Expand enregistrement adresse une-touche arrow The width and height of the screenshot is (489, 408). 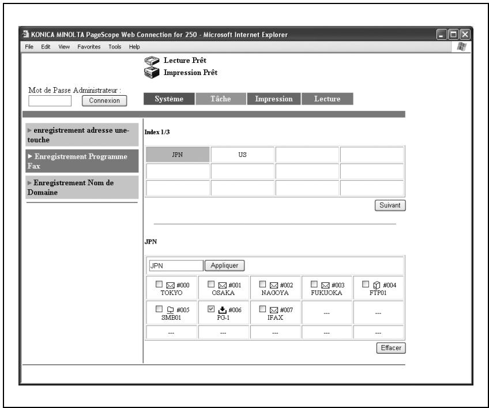tap(29, 130)
